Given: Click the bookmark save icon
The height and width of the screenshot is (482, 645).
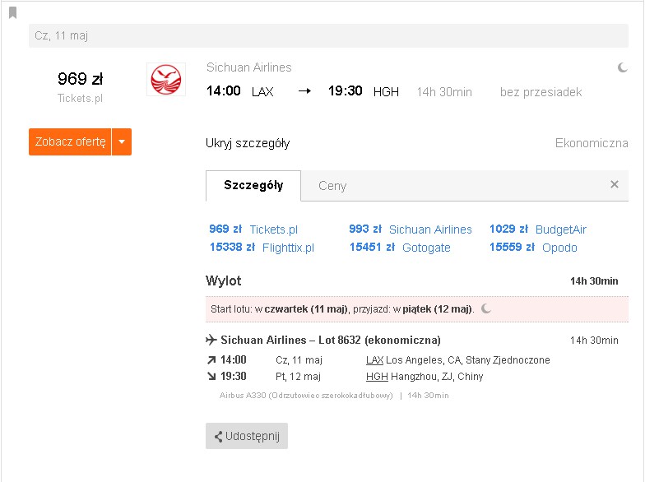Looking at the screenshot, I should point(13,13).
